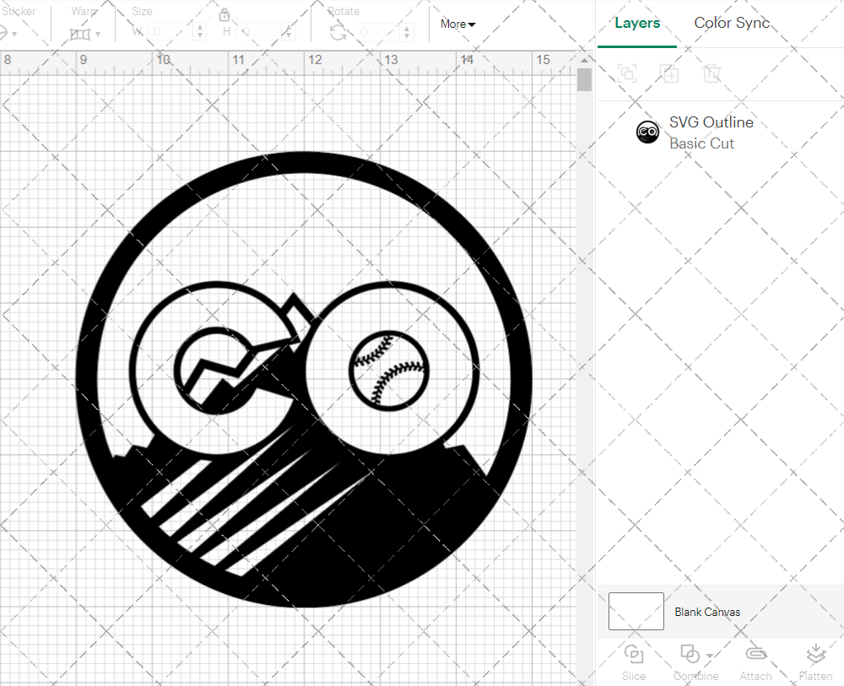Expand the Combine options dropdown
Screen dimensions: 844x686
coord(710,656)
